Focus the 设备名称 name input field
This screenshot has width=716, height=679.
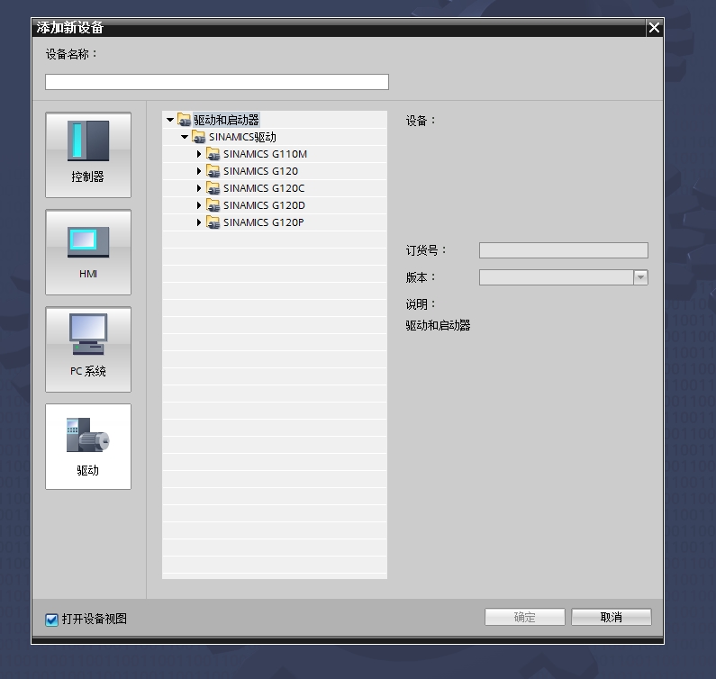217,82
